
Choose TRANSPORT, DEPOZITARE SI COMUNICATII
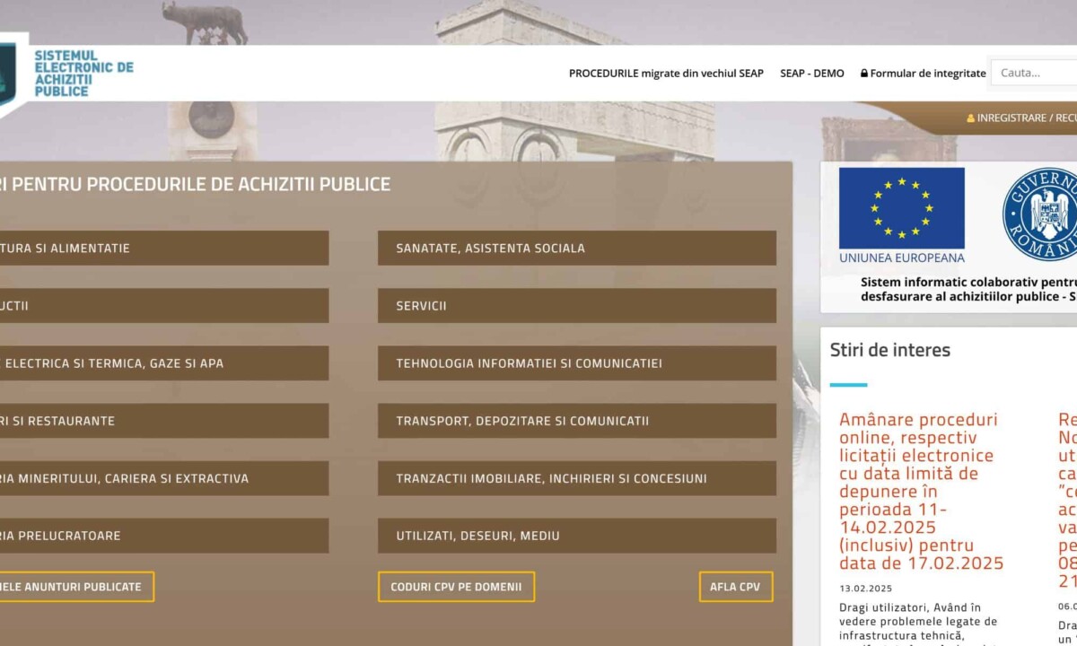[576, 421]
